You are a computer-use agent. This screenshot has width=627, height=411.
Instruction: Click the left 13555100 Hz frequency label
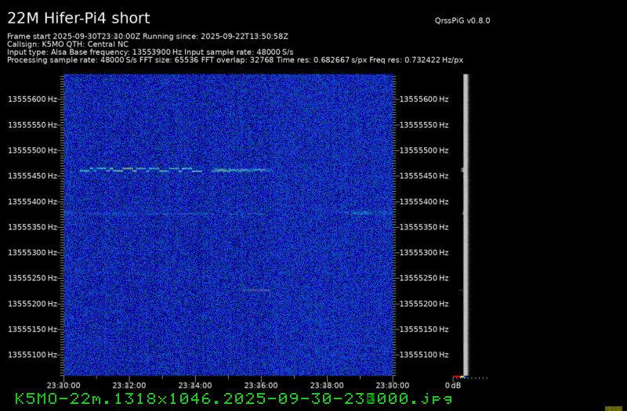32,355
